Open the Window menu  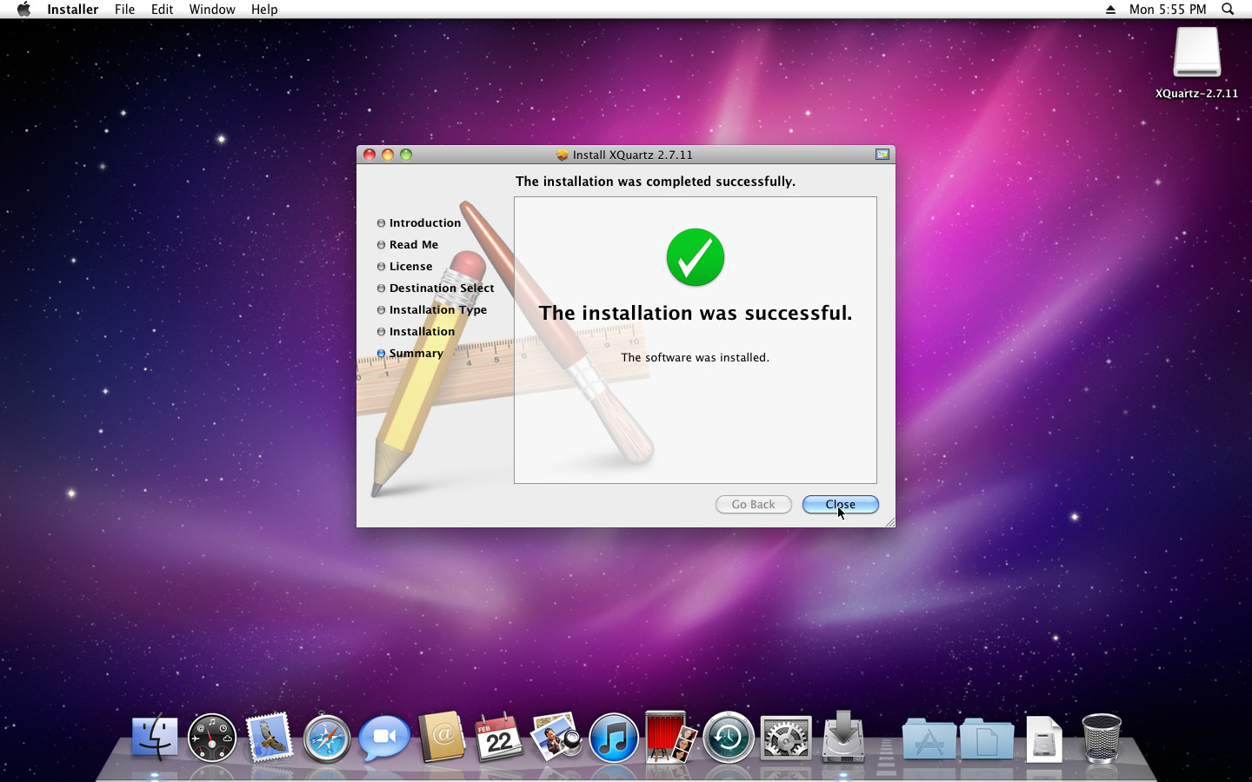[x=212, y=10]
